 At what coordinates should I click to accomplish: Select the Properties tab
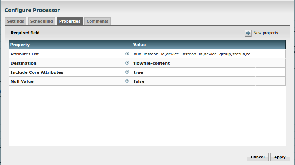70,21
